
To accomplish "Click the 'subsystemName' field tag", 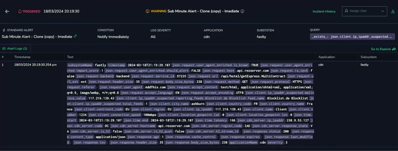I will pyautogui.click(x=80, y=65).
